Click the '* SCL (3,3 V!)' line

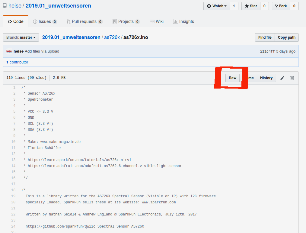tap(38, 124)
